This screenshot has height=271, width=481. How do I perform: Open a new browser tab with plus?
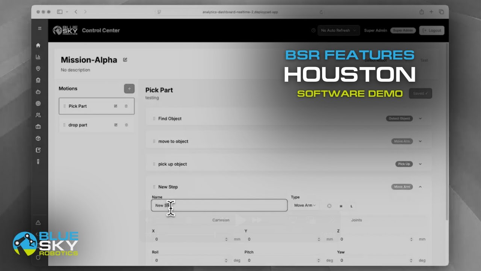coord(431,12)
